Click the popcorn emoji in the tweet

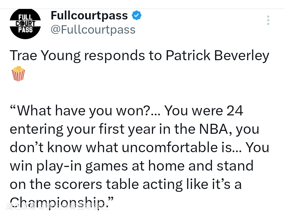[x=18, y=74]
